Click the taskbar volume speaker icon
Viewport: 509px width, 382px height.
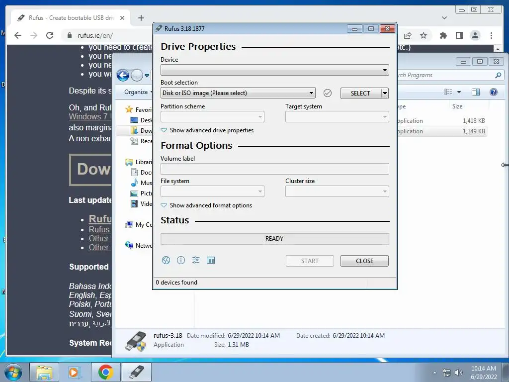click(459, 373)
